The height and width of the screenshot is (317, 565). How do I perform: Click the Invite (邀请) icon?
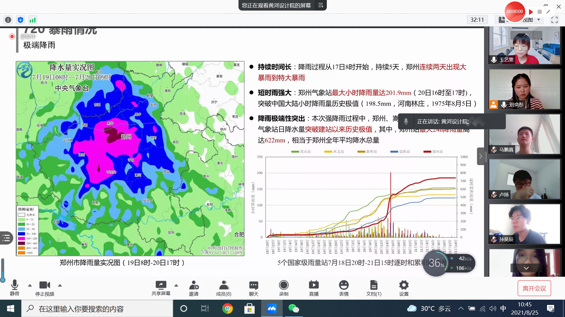coord(194,288)
